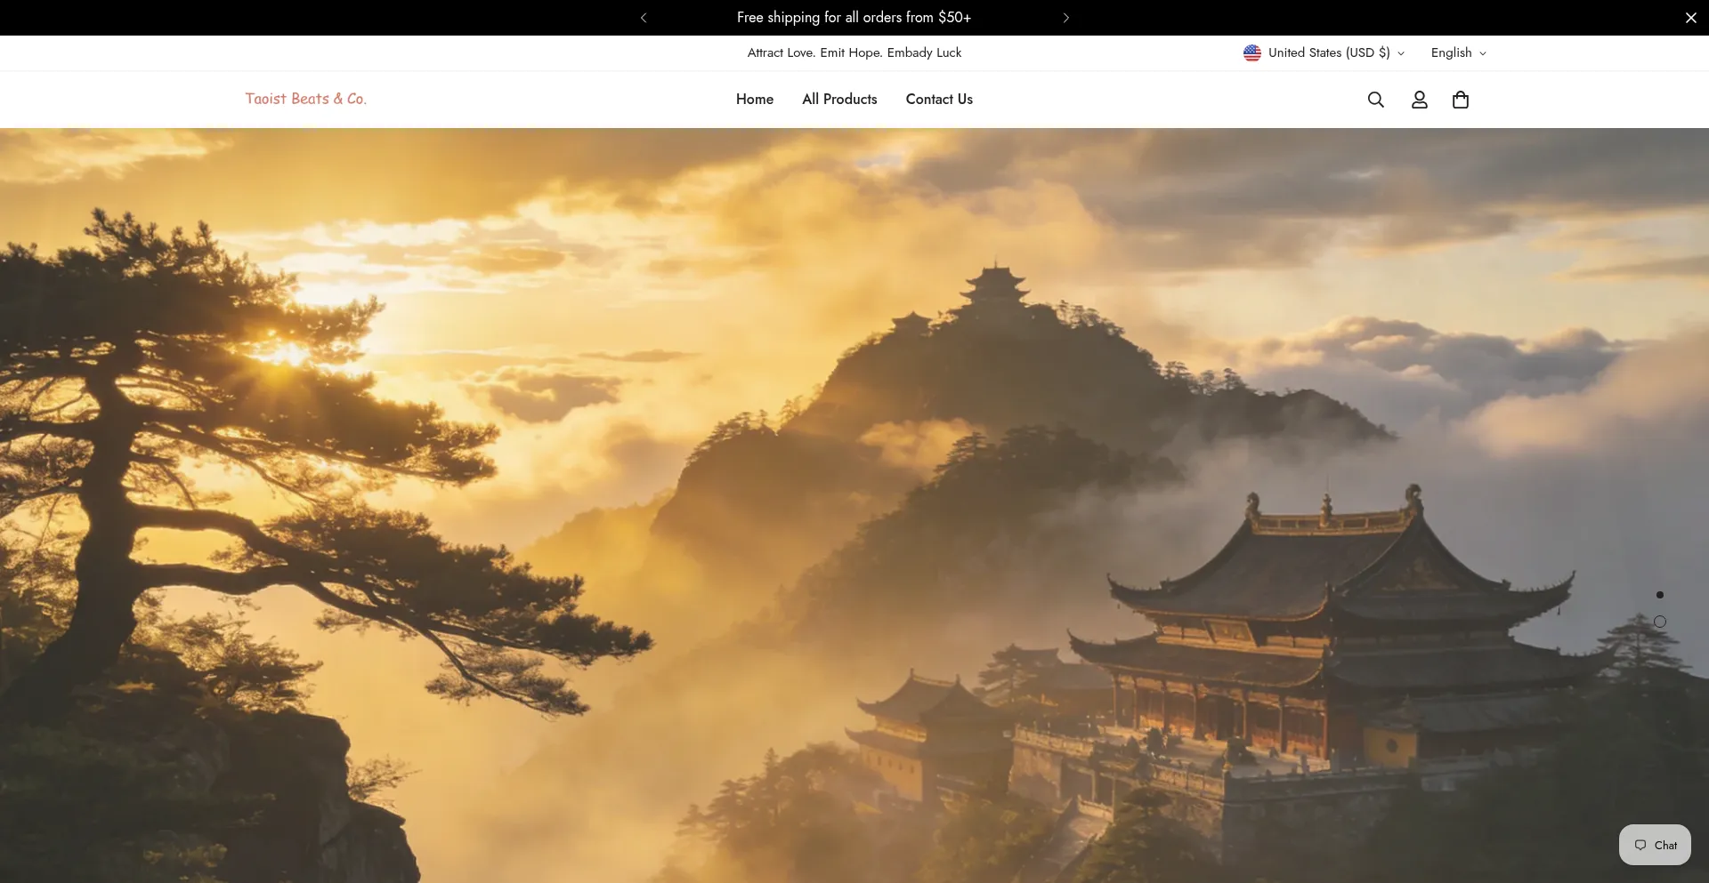Go to the Home menu item
The image size is (1709, 883).
point(755,100)
